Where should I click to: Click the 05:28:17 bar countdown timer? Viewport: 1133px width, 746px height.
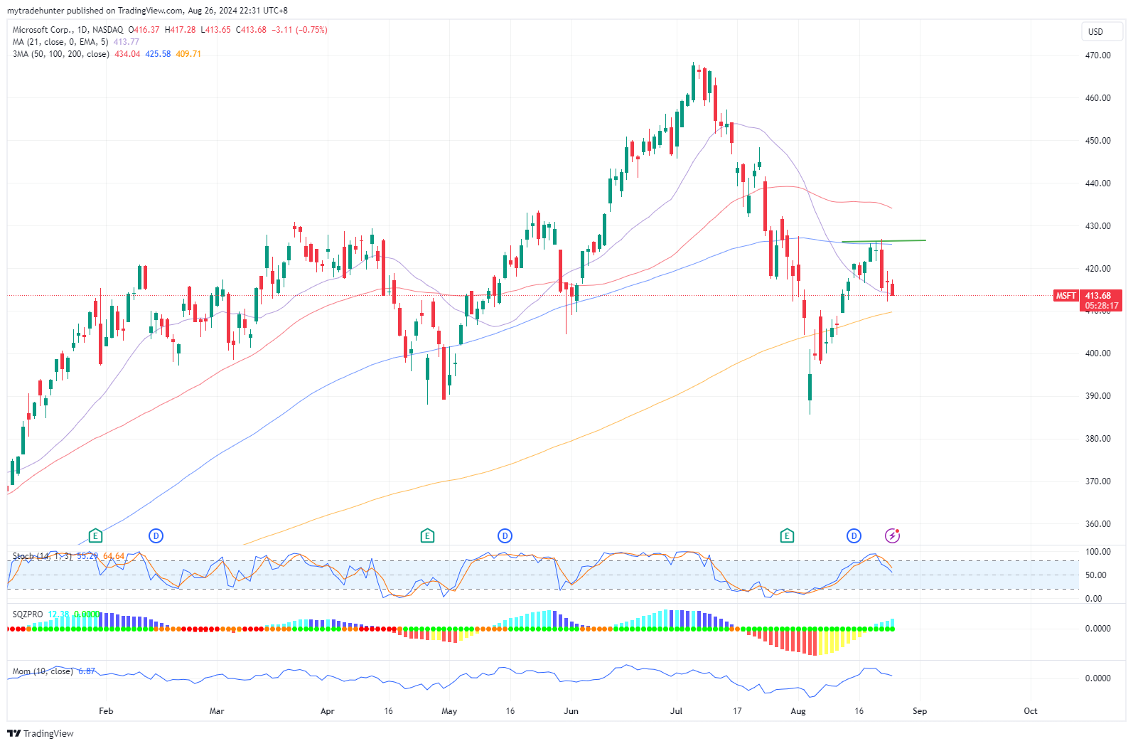1101,306
